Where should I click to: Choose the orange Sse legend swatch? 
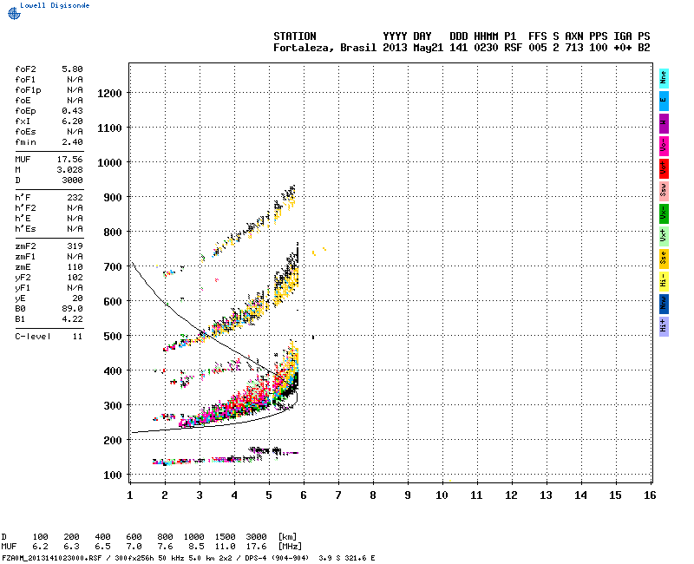pos(664,259)
